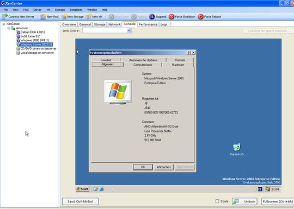The height and width of the screenshot is (209, 294).
Task: Click Send Ctrl-Alt-Del button
Action: pos(80,201)
